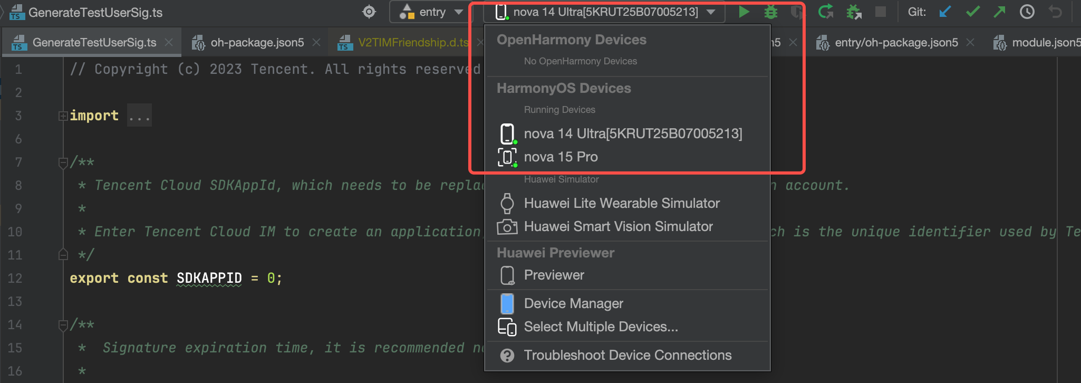
Task: Click the Debug bug icon
Action: [x=771, y=12]
